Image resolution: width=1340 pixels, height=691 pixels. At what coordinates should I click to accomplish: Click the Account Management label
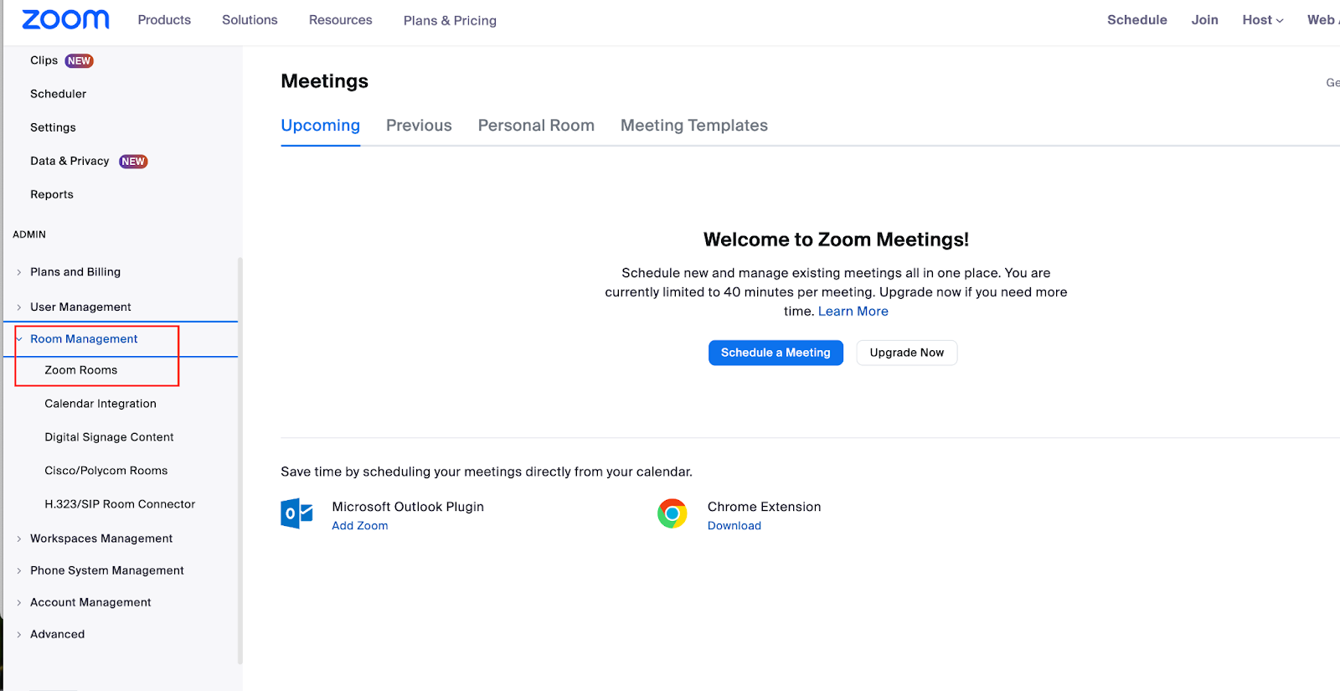click(x=90, y=602)
